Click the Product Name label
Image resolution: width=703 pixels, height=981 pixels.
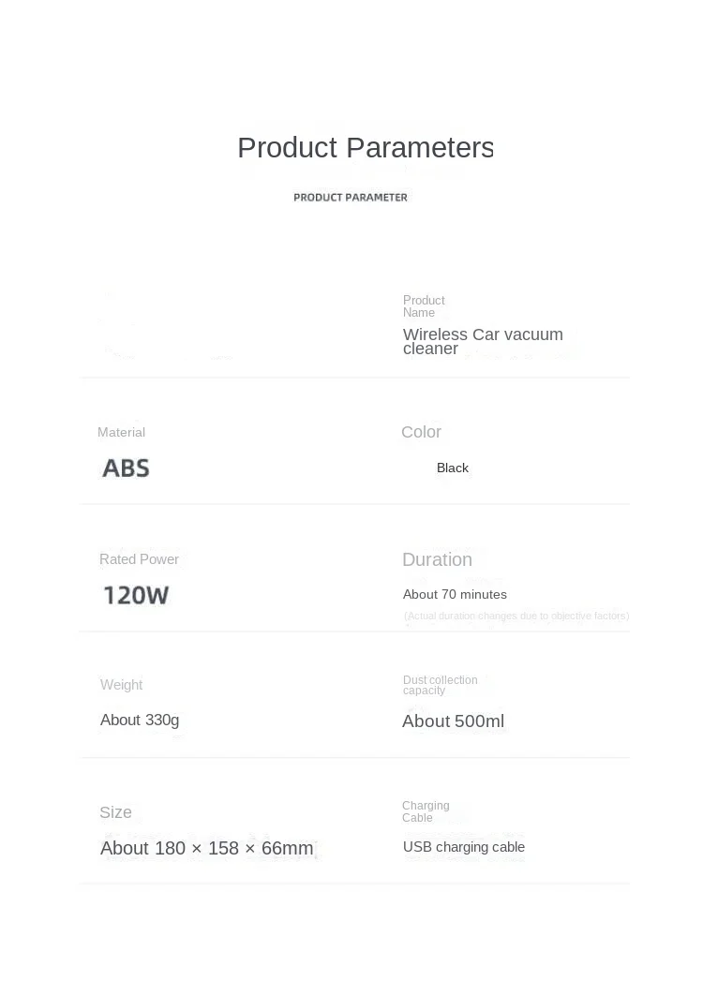(424, 306)
